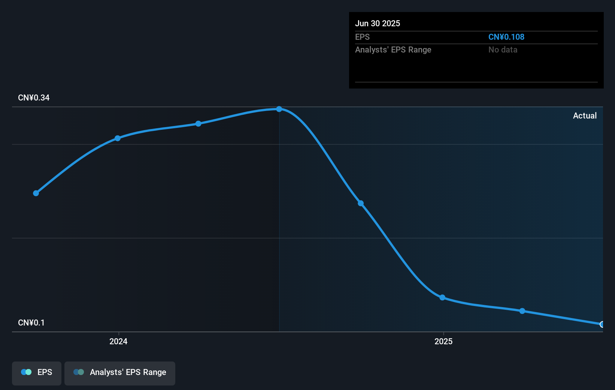Click the 2025 x-axis label
This screenshot has height=390, width=615.
(443, 341)
